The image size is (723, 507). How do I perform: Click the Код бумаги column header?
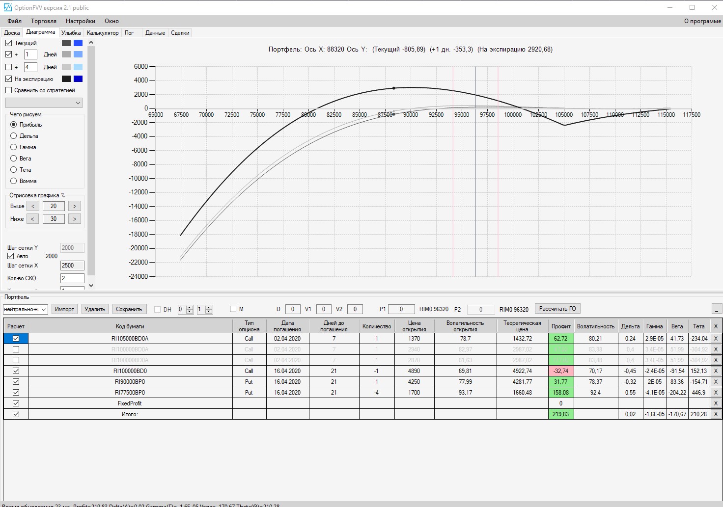[x=130, y=326]
